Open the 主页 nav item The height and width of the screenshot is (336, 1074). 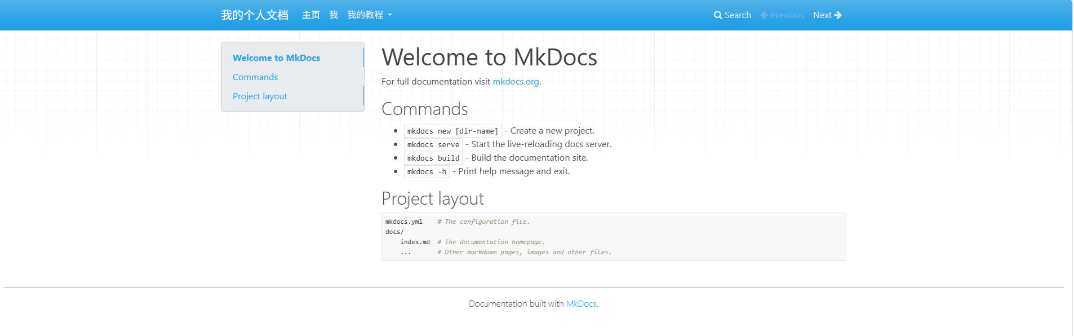311,15
